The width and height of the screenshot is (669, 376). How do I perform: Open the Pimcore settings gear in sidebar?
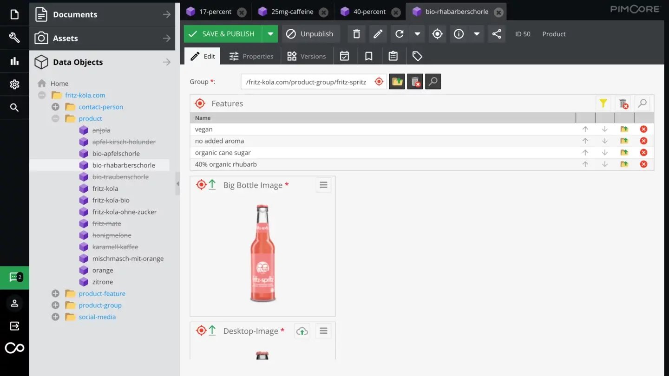(14, 84)
